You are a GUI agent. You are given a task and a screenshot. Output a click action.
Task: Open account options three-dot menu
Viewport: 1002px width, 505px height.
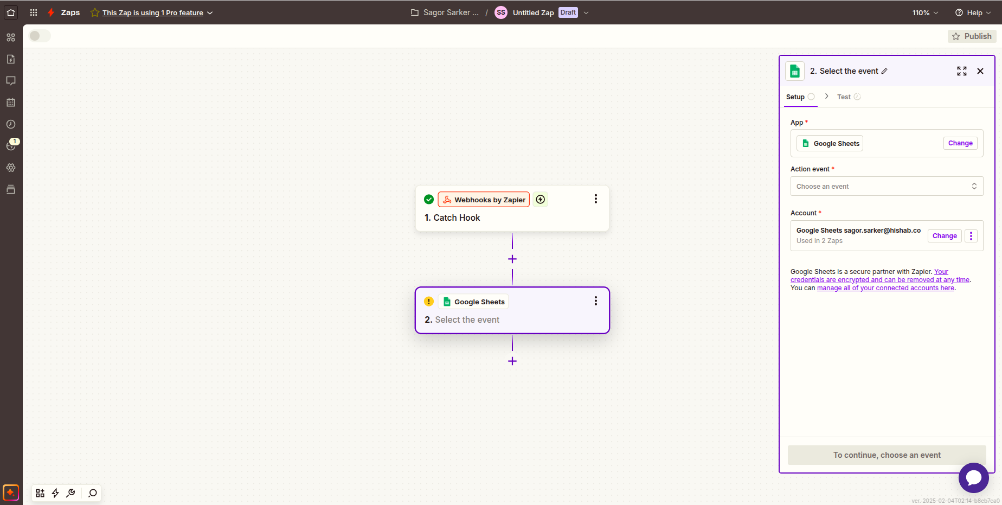click(x=971, y=236)
